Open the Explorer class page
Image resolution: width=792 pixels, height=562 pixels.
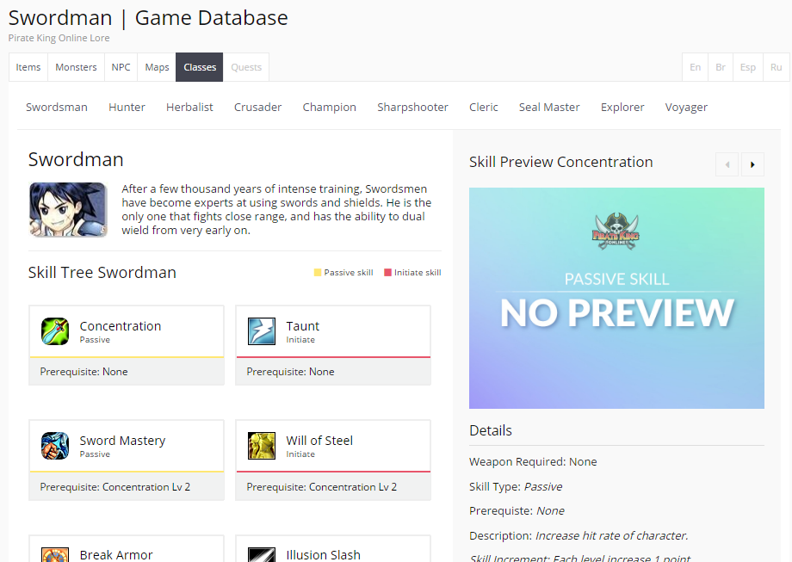pyautogui.click(x=622, y=107)
